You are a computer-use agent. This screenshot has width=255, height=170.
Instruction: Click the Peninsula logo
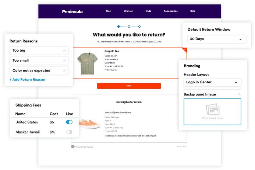click(x=72, y=11)
